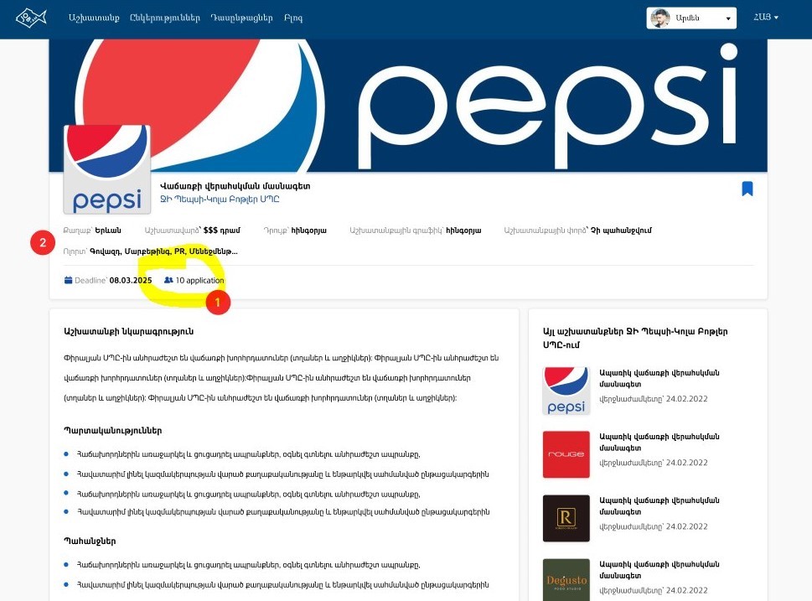Expand the ՀԱՅ language selector

765,18
